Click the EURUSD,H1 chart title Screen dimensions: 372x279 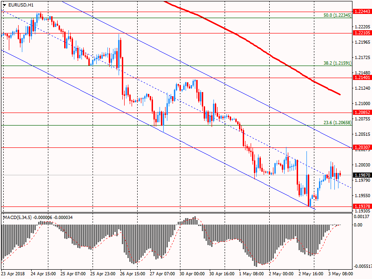point(21,5)
